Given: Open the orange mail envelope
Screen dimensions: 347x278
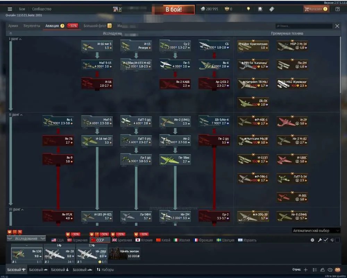Looking at the screenshot, I should point(338,270).
